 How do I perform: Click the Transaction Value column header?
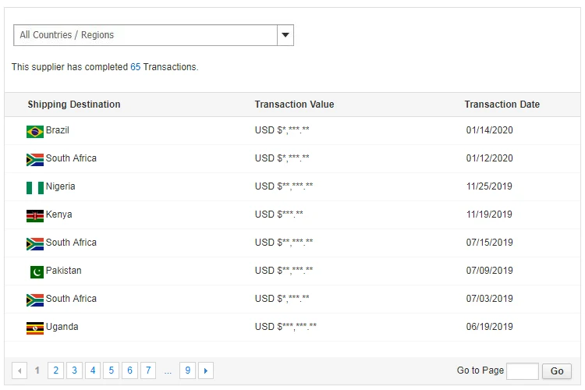pos(294,105)
